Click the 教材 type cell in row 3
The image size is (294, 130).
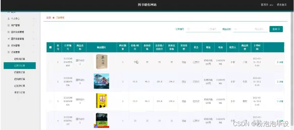point(245,101)
